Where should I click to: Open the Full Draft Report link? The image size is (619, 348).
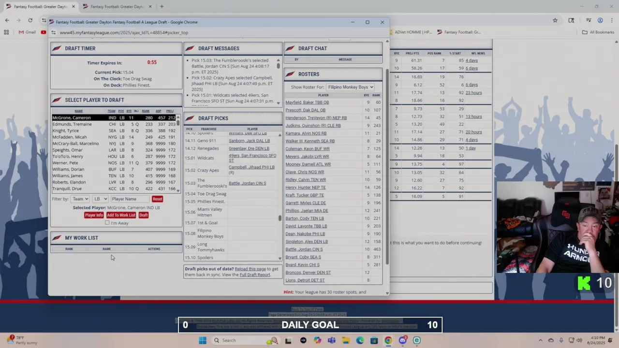click(255, 275)
